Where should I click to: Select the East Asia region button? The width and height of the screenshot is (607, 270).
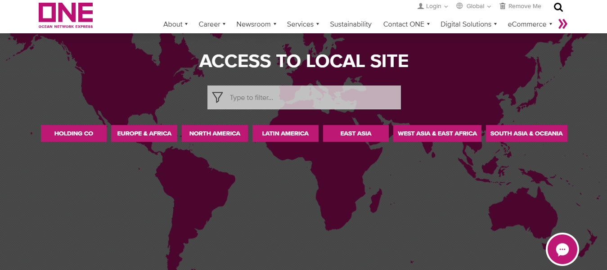(356, 134)
